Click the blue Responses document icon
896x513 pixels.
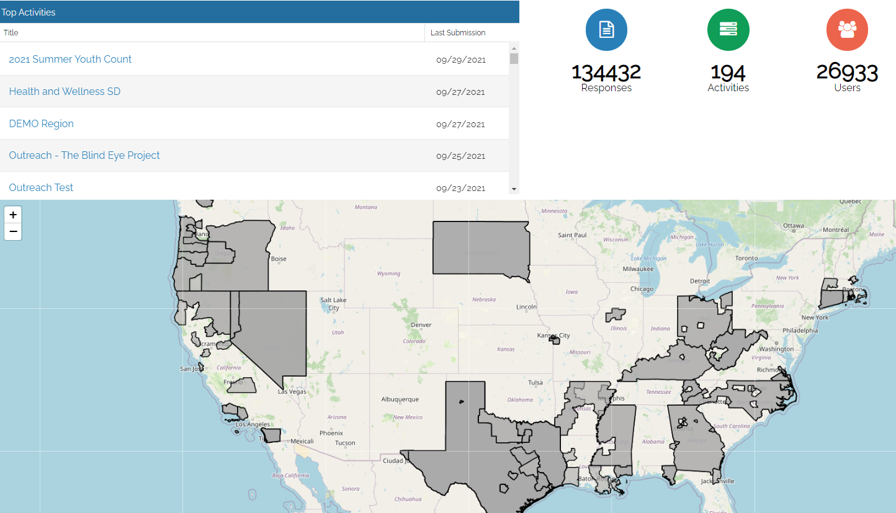[x=606, y=29]
